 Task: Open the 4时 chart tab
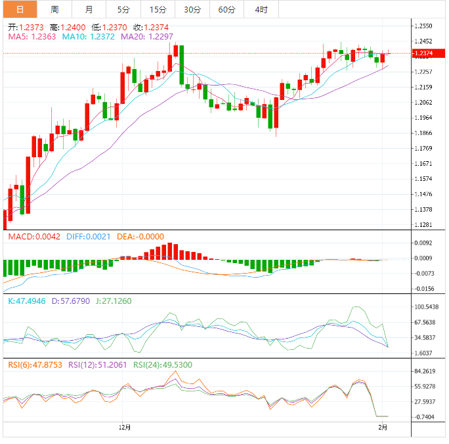pyautogui.click(x=261, y=9)
